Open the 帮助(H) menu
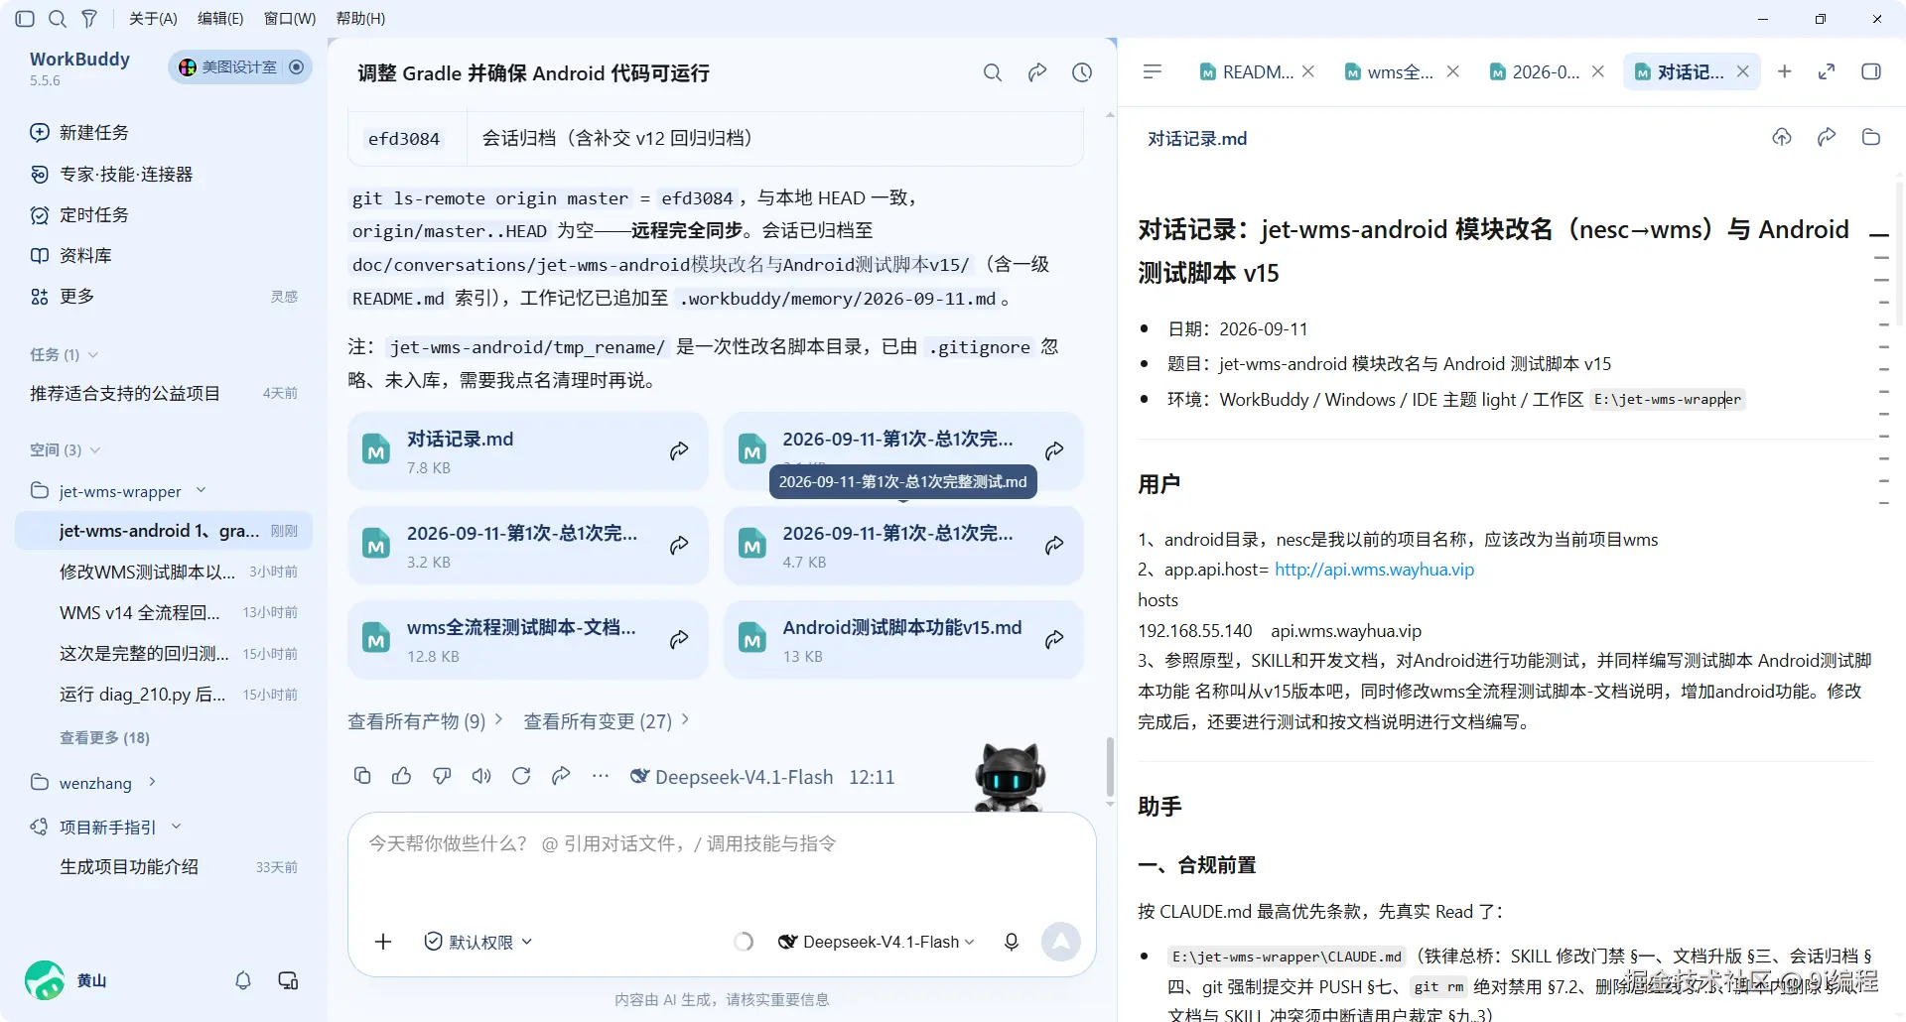 (x=360, y=19)
